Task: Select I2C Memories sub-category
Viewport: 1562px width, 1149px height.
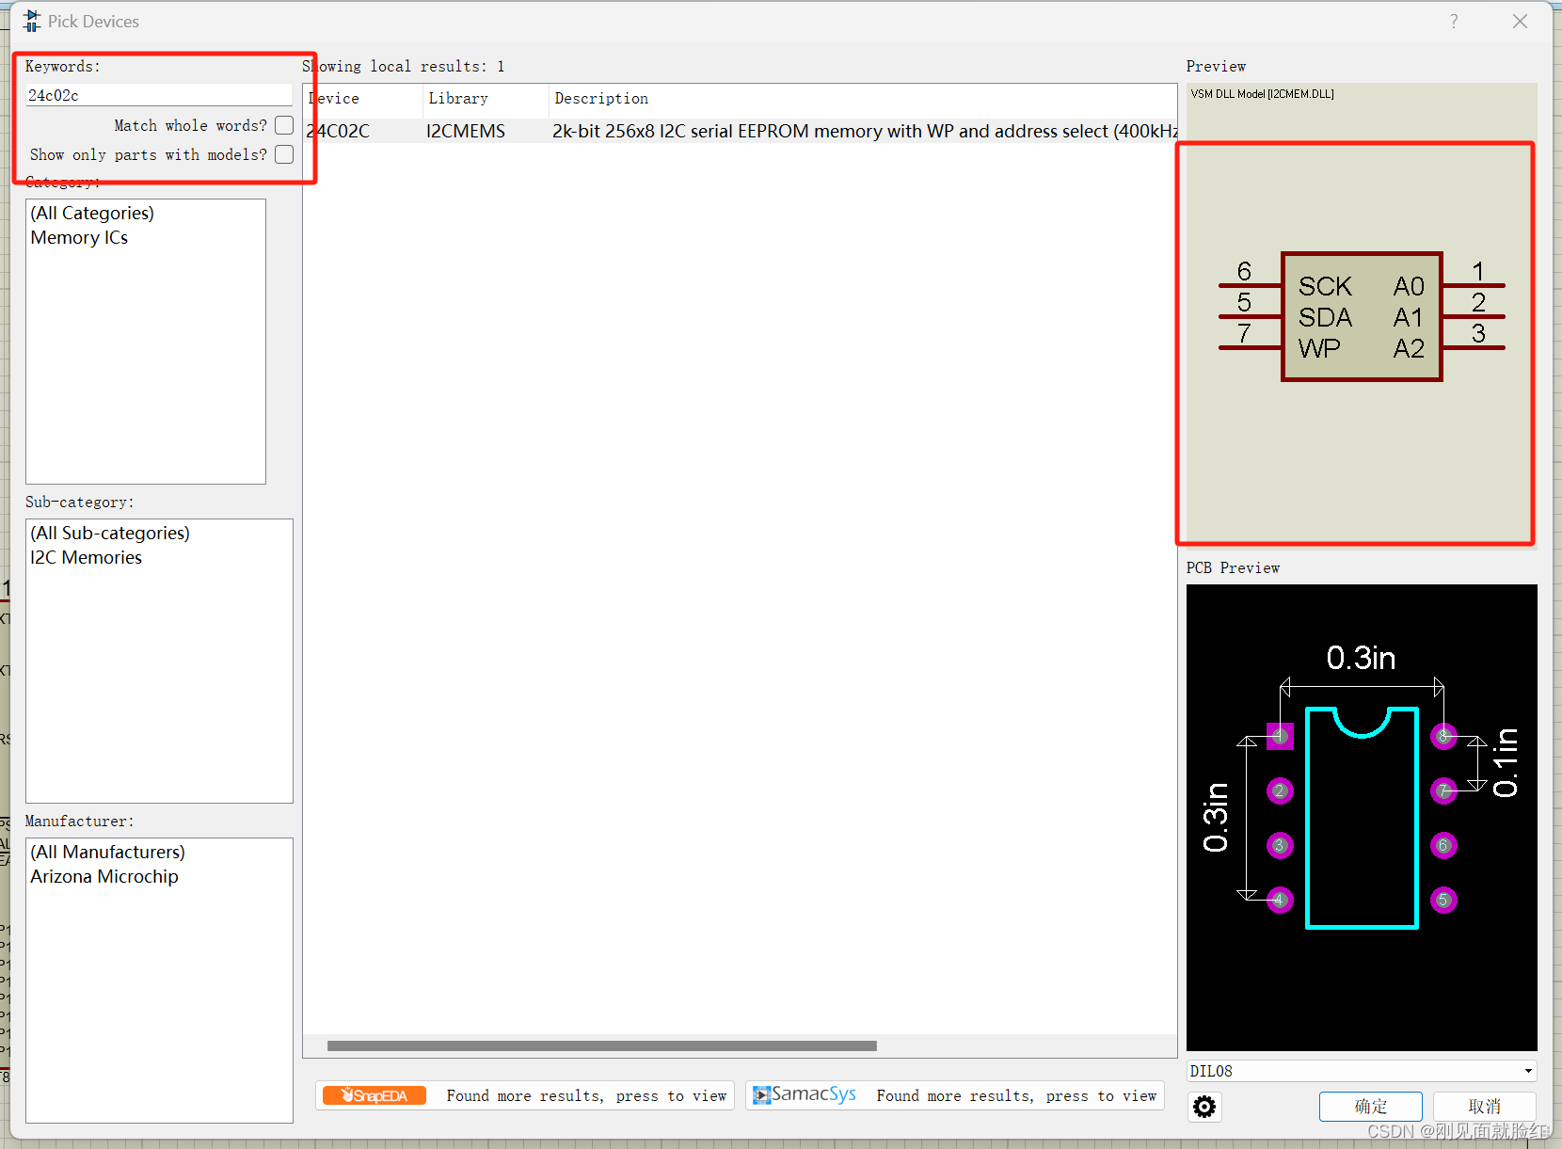Action: [86, 557]
